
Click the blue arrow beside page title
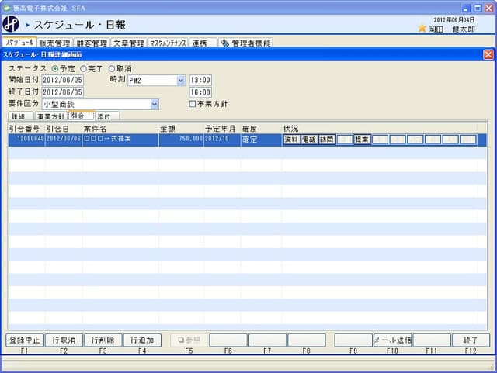(x=28, y=25)
